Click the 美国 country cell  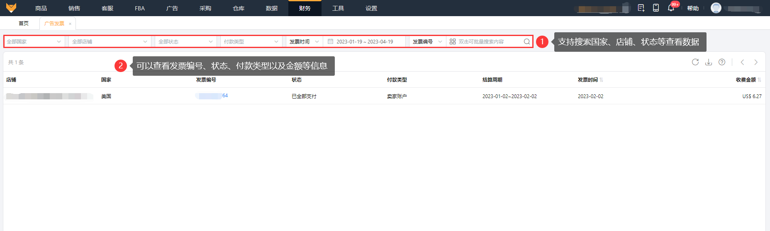[x=106, y=96]
